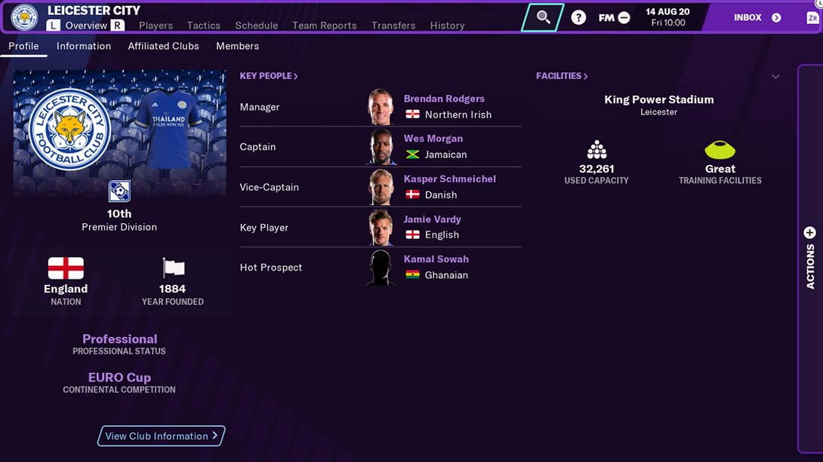
Task: Open Brendan Rodgers profile link
Action: 444,99
